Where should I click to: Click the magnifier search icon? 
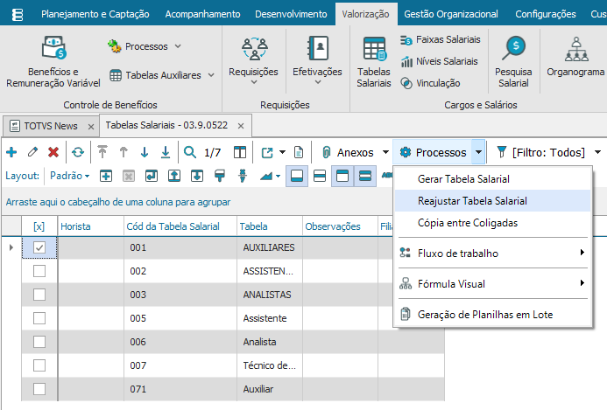tap(190, 152)
